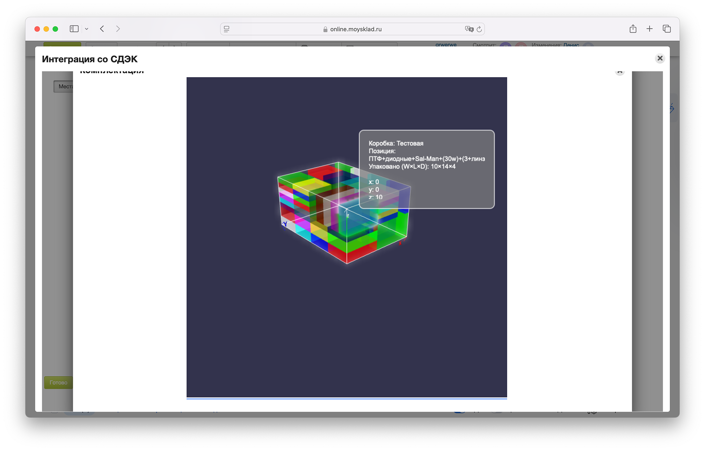Screen dimensions: 705x451
Task: Click the Места button
Action: pyautogui.click(x=64, y=87)
